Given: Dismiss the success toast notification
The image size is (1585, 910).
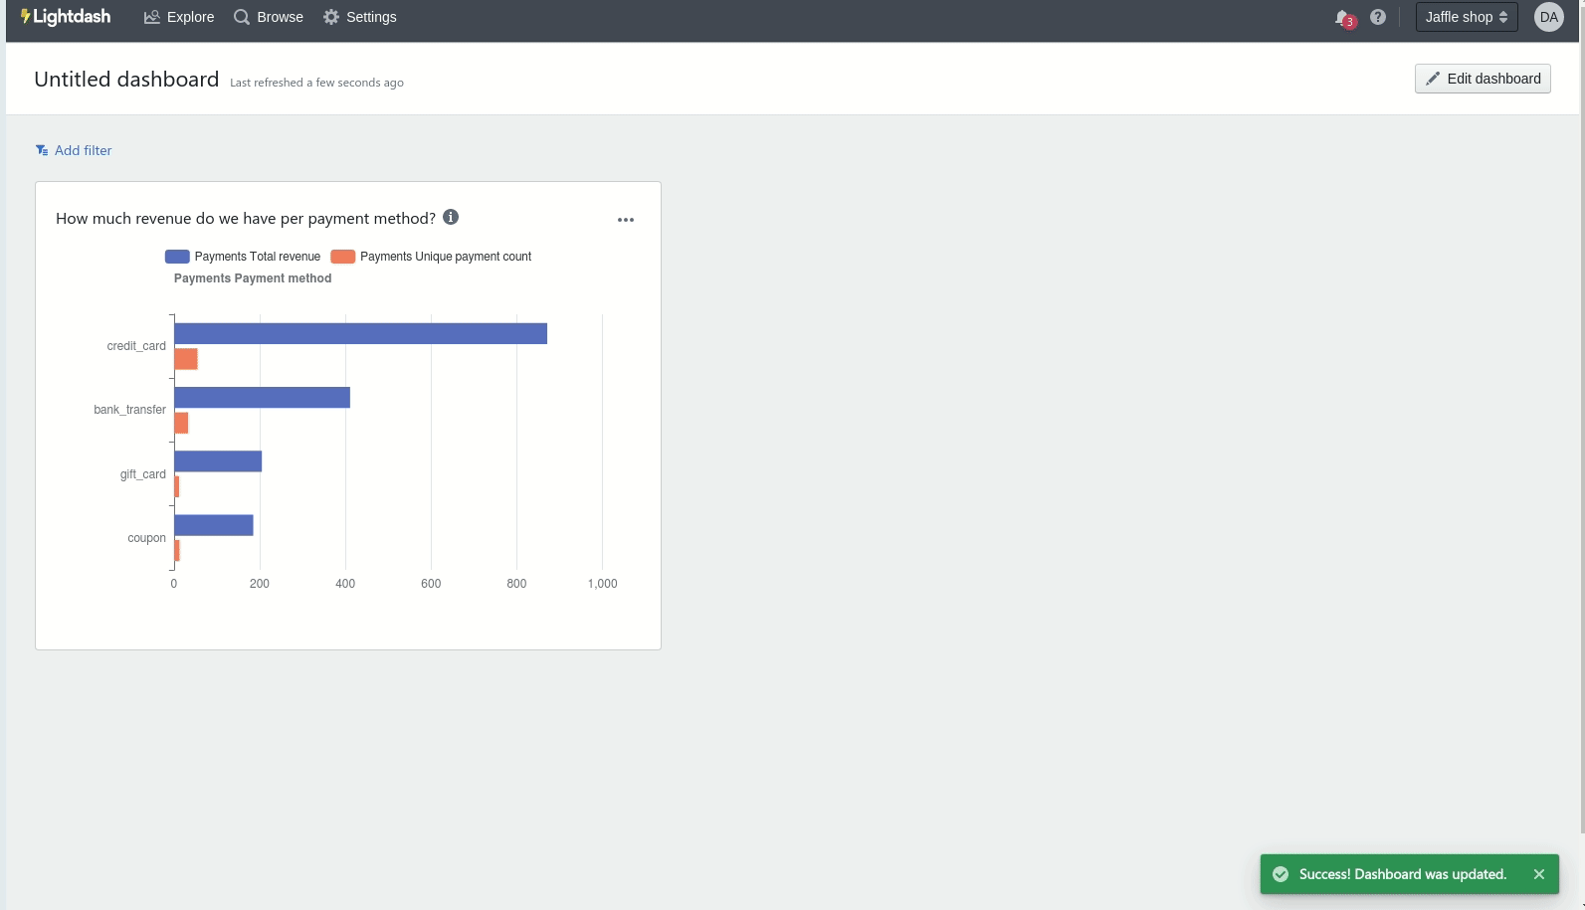Looking at the screenshot, I should click(x=1539, y=874).
